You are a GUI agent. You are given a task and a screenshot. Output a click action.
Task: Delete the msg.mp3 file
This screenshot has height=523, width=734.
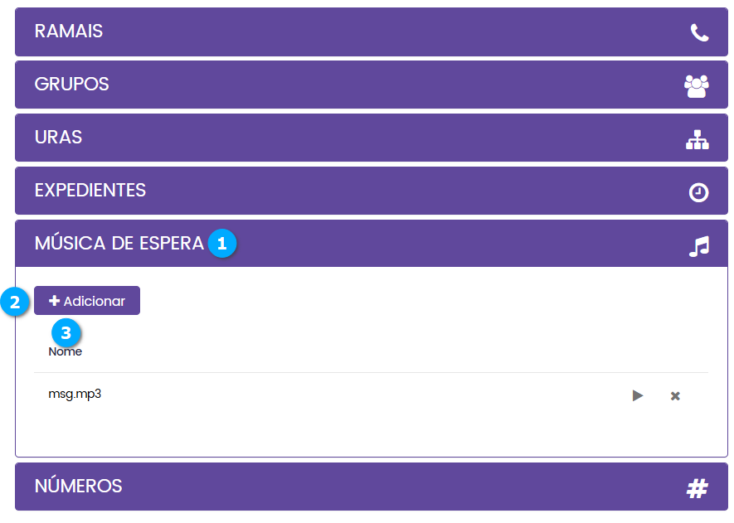pyautogui.click(x=675, y=395)
